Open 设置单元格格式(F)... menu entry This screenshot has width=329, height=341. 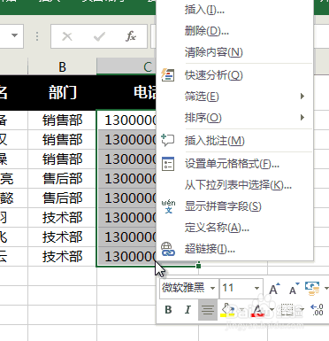(x=234, y=164)
